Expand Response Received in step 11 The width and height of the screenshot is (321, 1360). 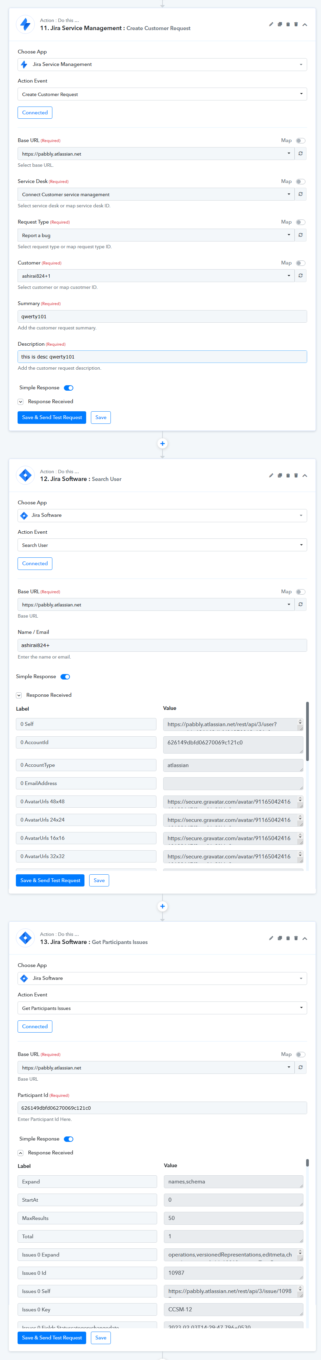(21, 402)
